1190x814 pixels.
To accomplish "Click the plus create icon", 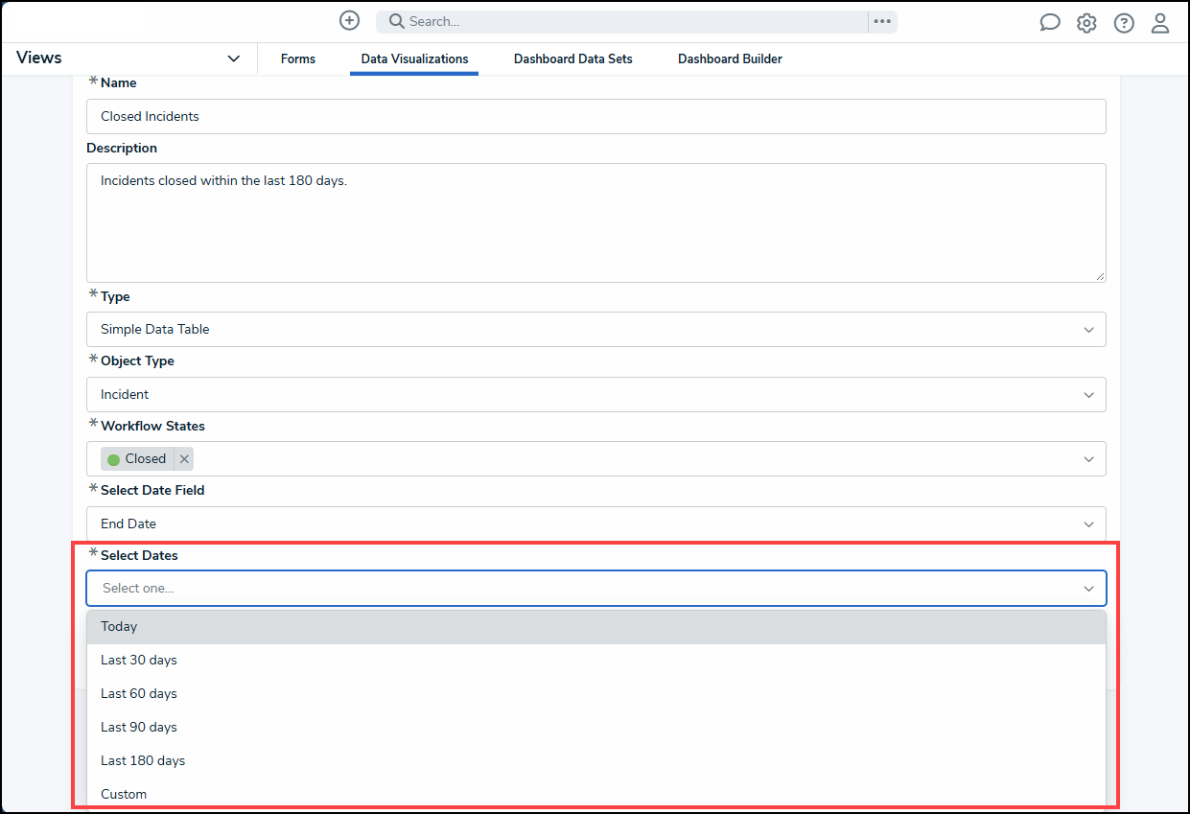I will [x=350, y=21].
